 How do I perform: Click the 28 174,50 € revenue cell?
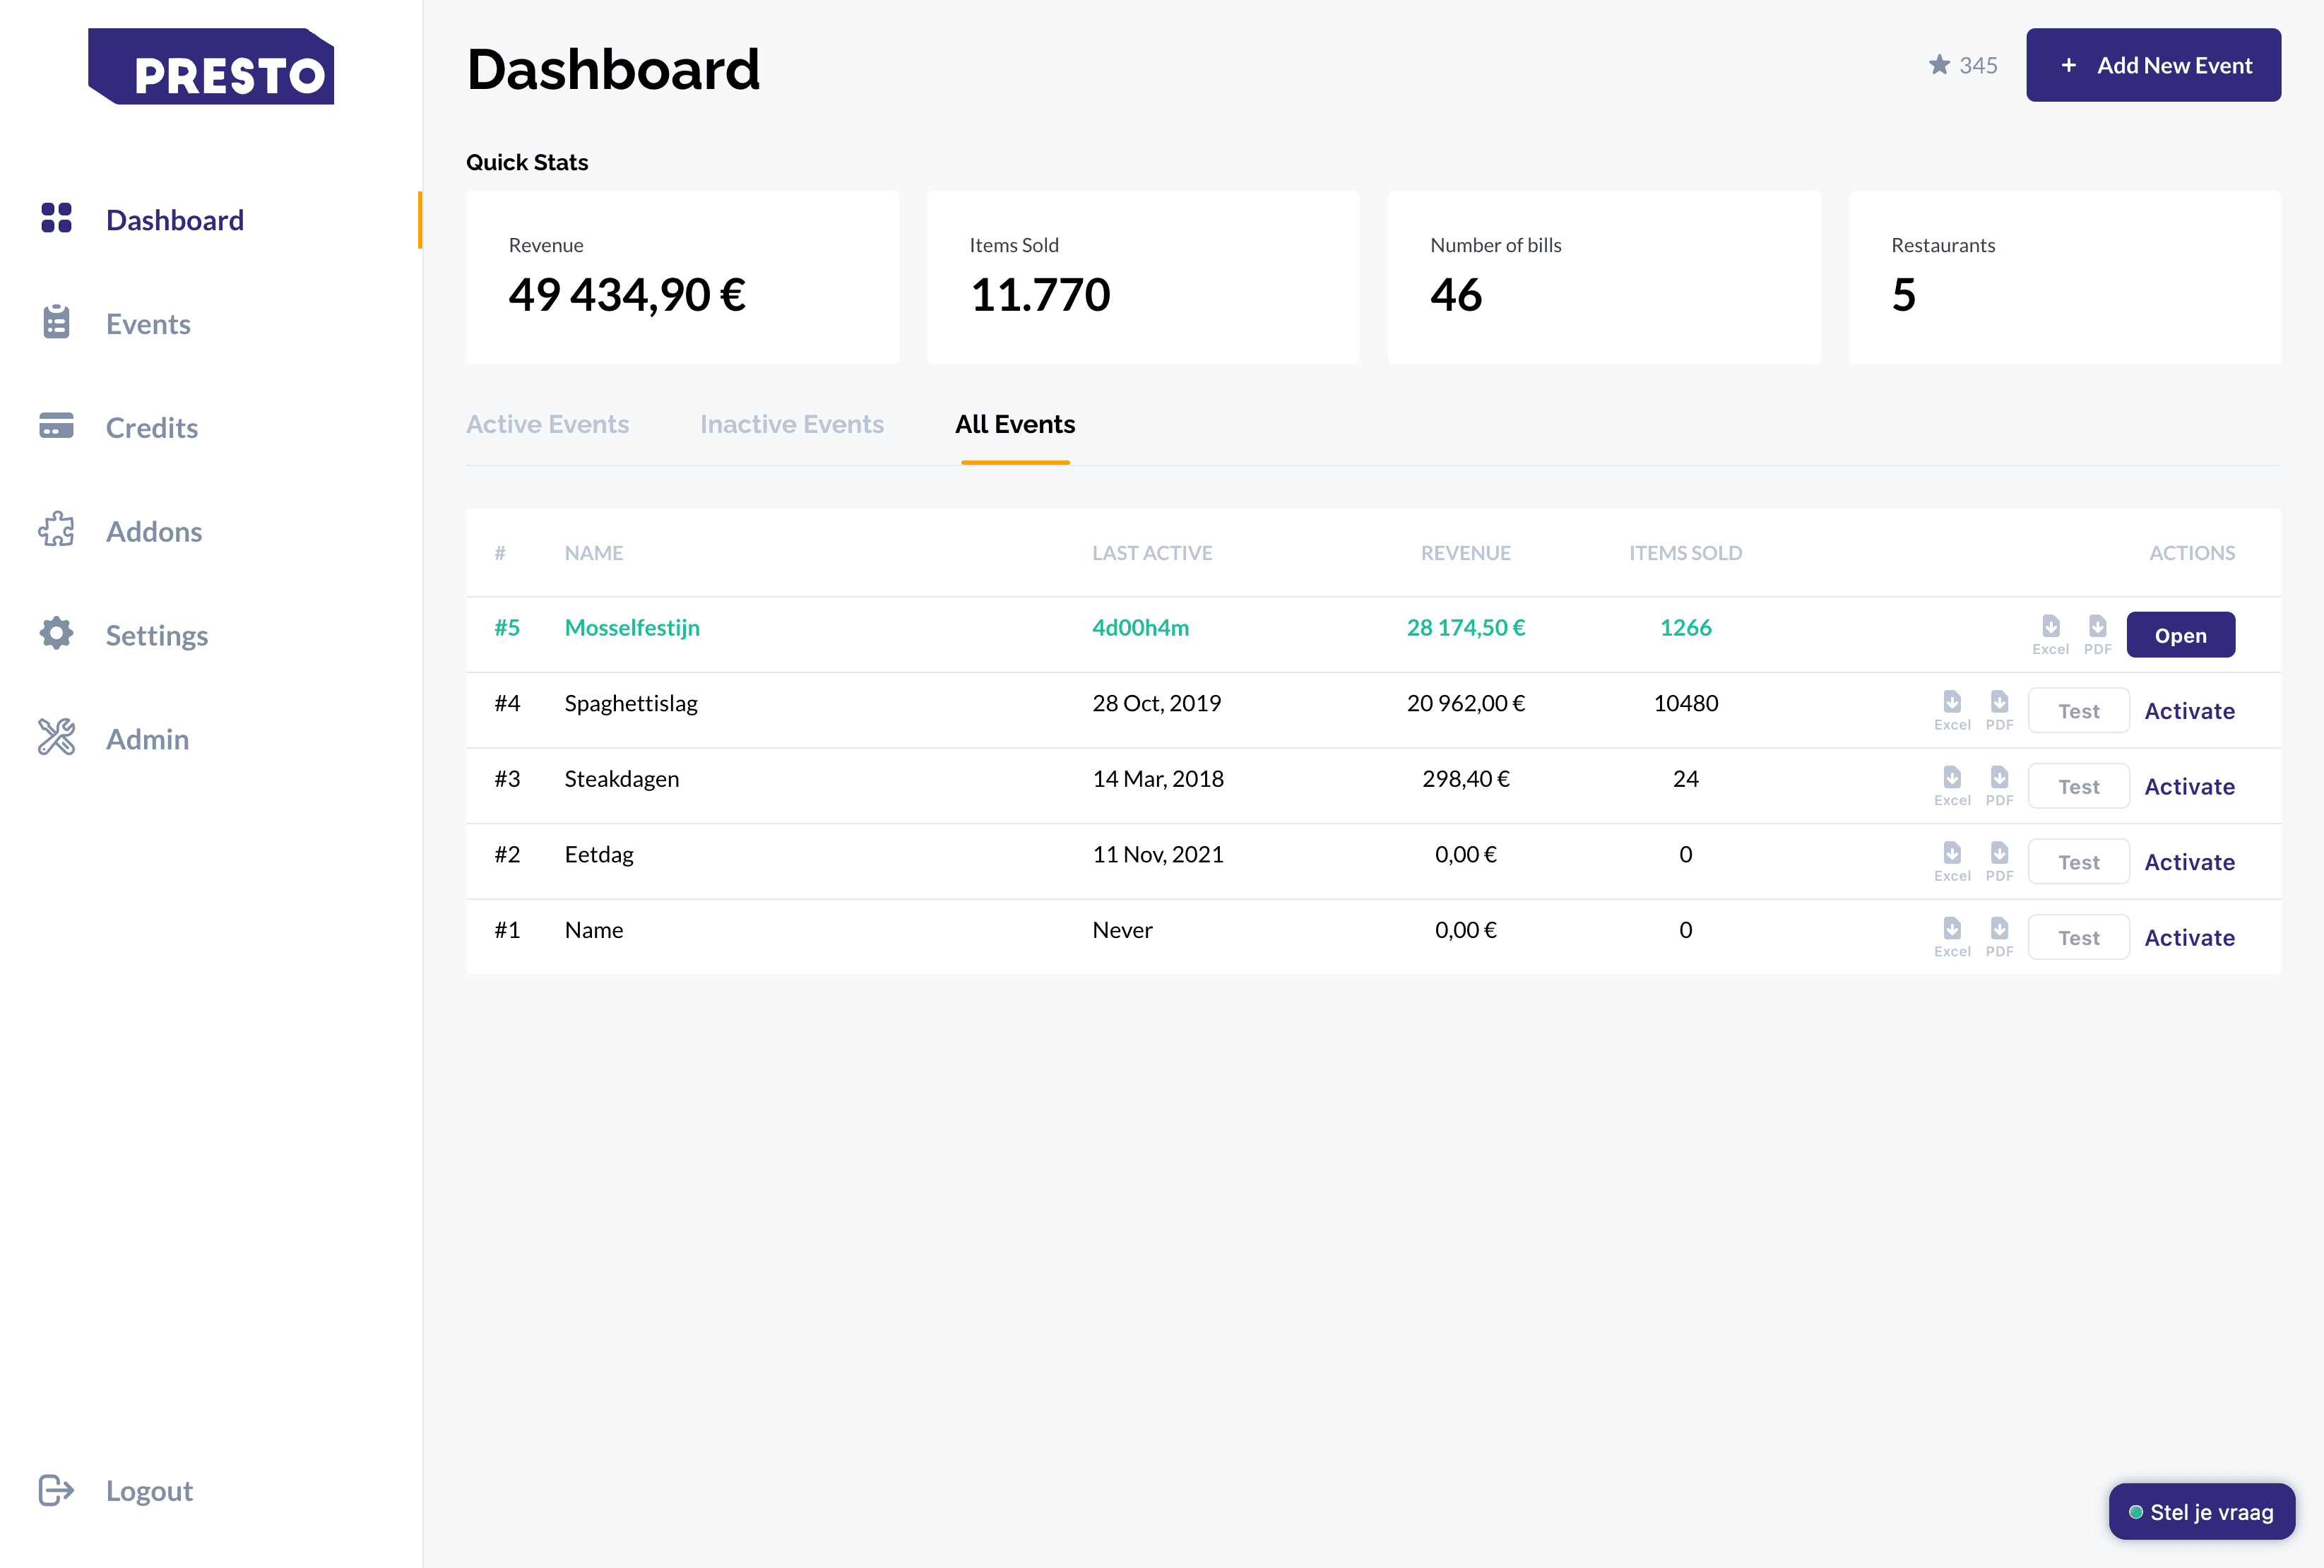[1465, 627]
